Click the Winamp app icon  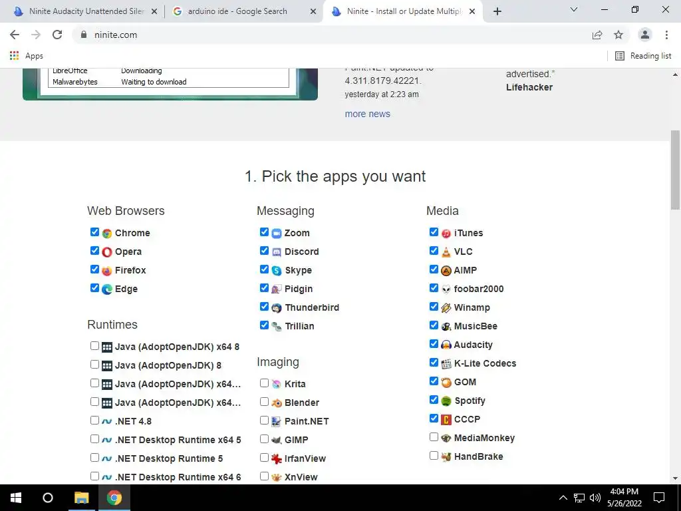click(446, 308)
